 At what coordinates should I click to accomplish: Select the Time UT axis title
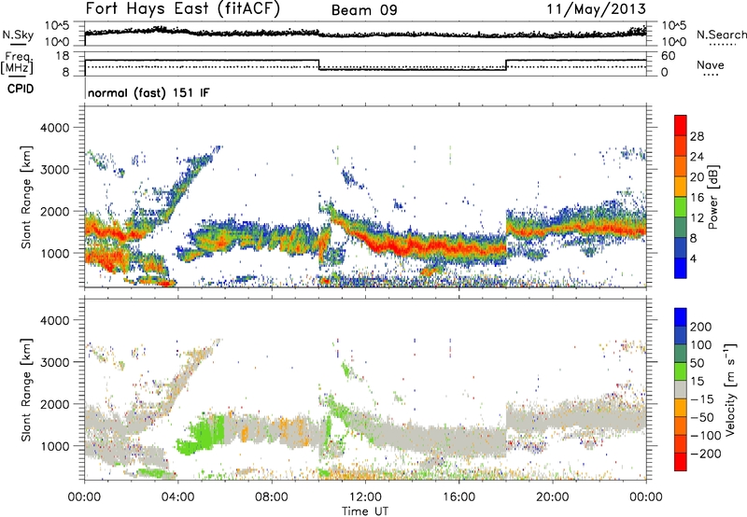[x=365, y=511]
